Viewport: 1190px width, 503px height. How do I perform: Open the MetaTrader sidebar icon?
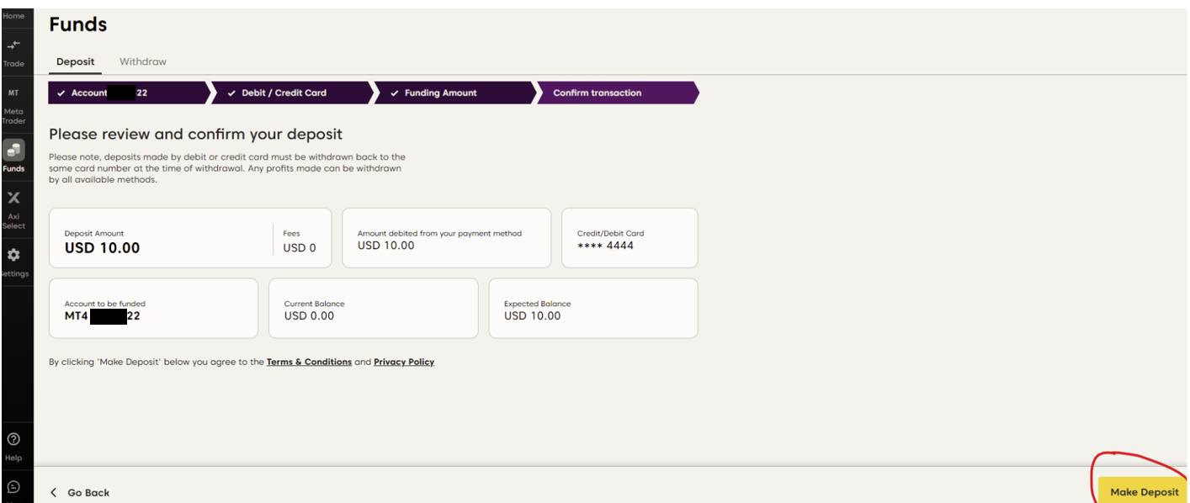pyautogui.click(x=13, y=93)
